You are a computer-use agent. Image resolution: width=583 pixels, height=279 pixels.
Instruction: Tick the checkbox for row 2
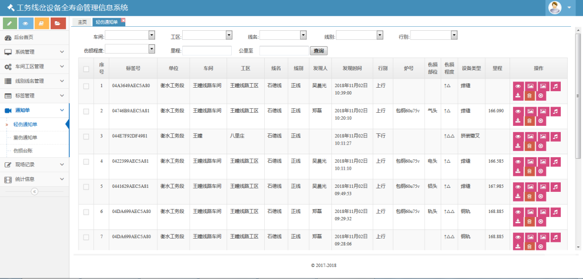pos(86,111)
